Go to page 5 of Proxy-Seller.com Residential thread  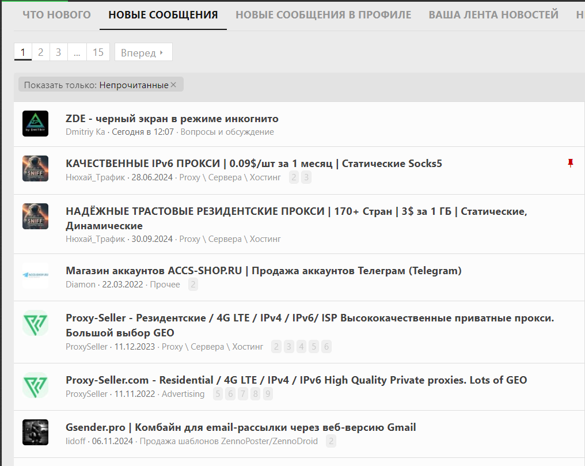coord(218,393)
